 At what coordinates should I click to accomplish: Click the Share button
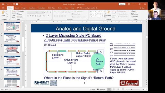click(x=143, y=8)
